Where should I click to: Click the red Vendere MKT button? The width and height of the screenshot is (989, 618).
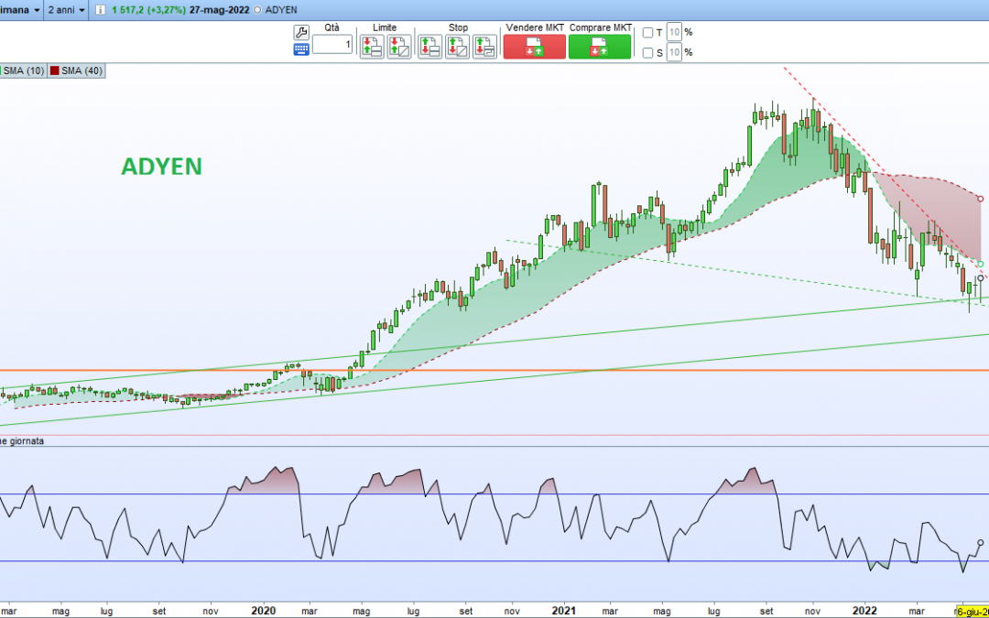coord(534,48)
